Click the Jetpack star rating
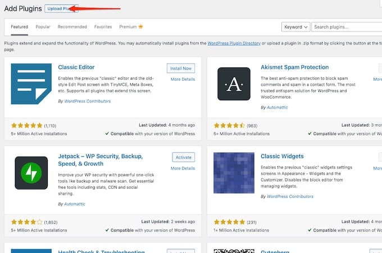The height and width of the screenshot is (253, 382). coord(27,222)
